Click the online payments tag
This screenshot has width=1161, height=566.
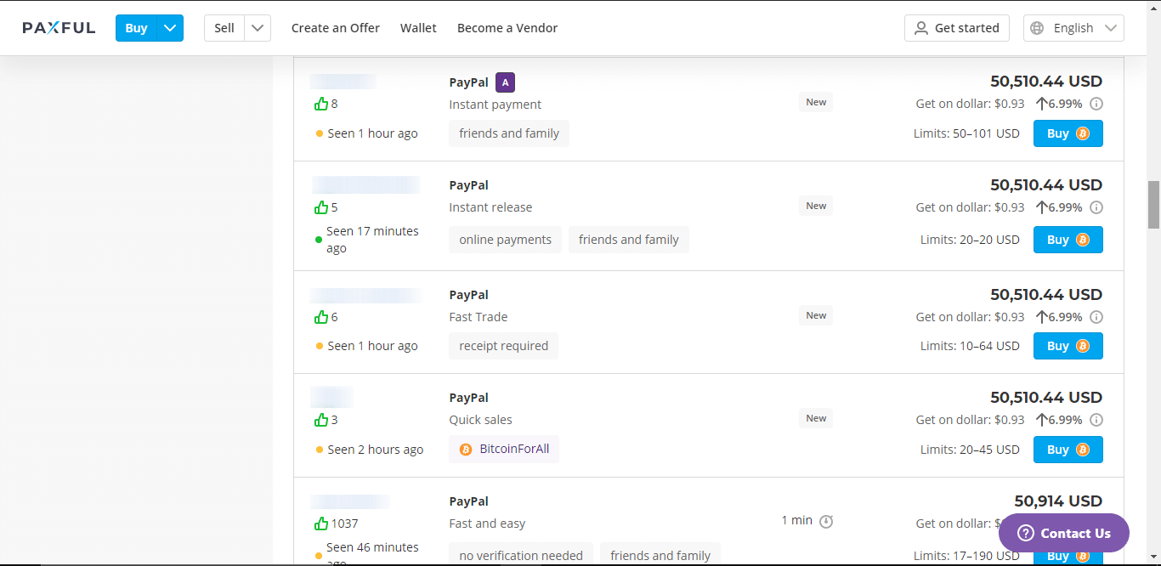pyautogui.click(x=505, y=240)
